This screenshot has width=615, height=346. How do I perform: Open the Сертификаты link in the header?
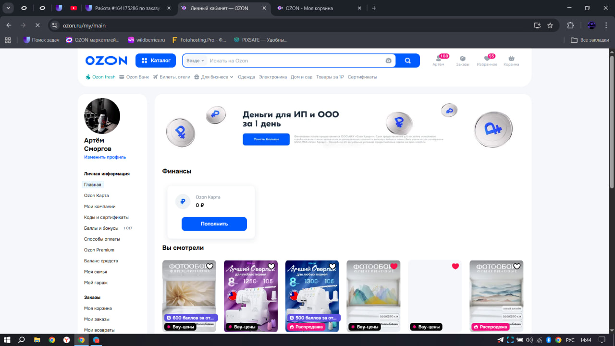[x=362, y=77]
